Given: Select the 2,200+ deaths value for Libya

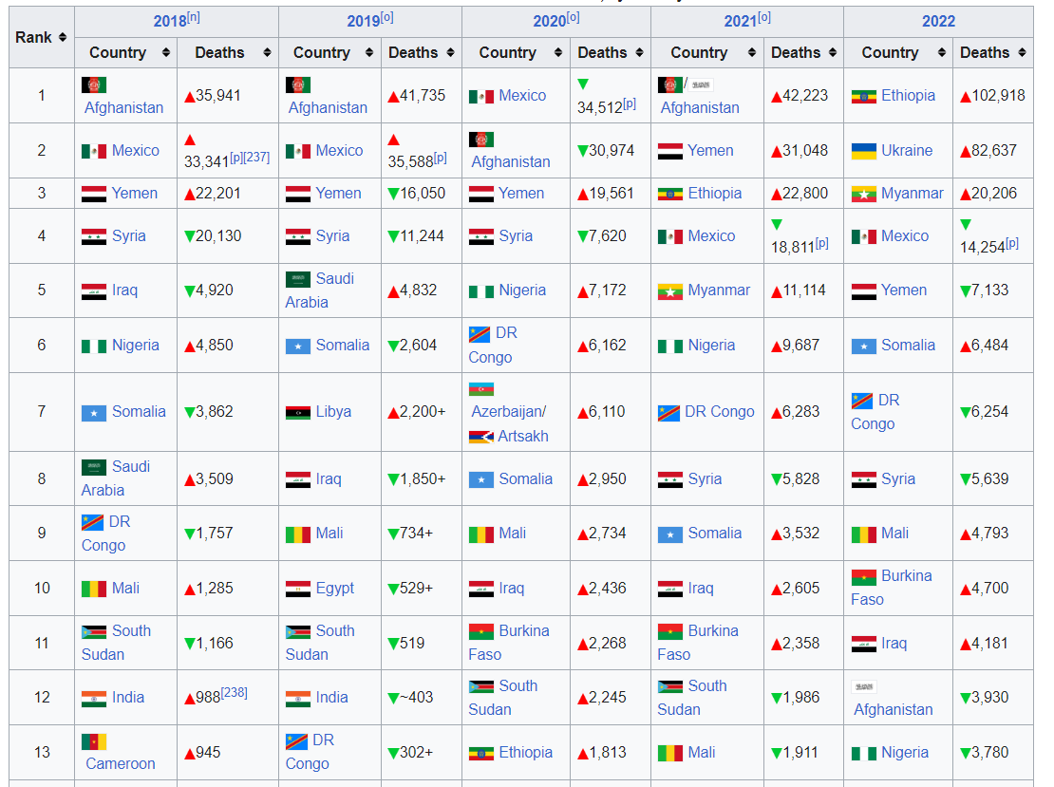Looking at the screenshot, I should click(x=417, y=412).
